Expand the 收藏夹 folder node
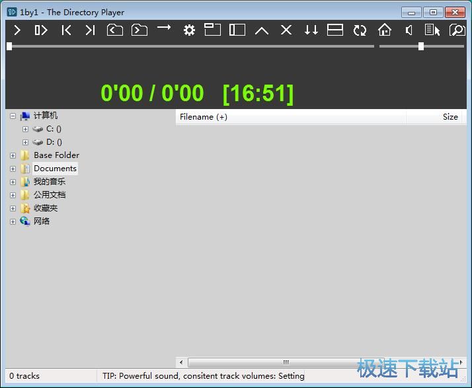Image resolution: width=472 pixels, height=388 pixels. [13, 208]
